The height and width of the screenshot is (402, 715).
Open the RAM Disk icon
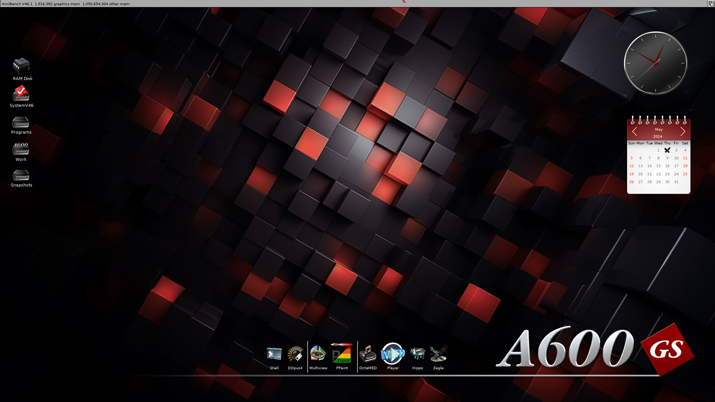pyautogui.click(x=22, y=66)
